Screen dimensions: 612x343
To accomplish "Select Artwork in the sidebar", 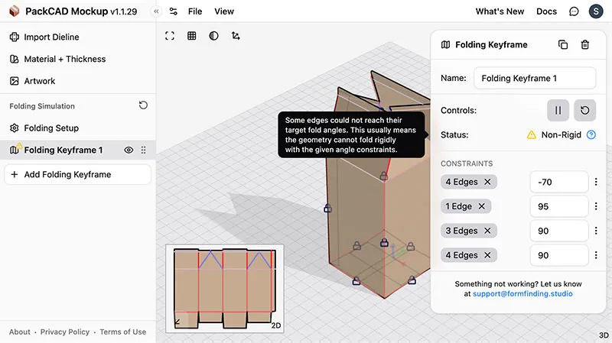I will pyautogui.click(x=78, y=81).
